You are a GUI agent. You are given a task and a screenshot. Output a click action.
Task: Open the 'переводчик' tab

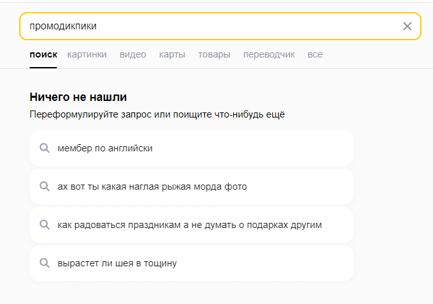click(x=269, y=54)
